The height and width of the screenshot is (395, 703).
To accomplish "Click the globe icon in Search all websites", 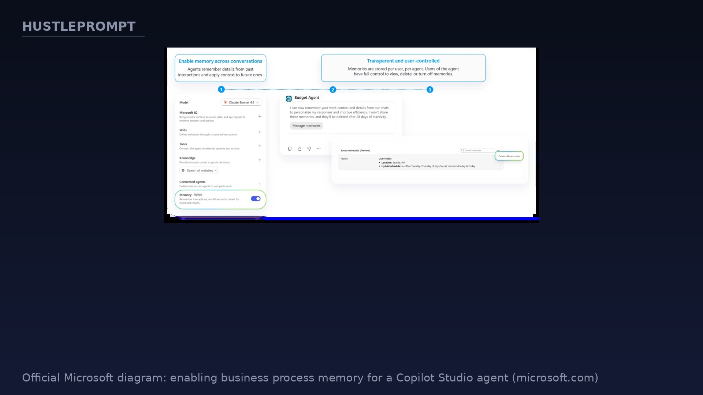I will [183, 170].
